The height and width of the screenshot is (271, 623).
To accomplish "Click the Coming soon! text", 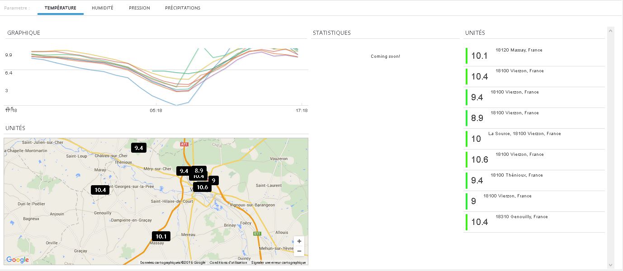I will [385, 56].
